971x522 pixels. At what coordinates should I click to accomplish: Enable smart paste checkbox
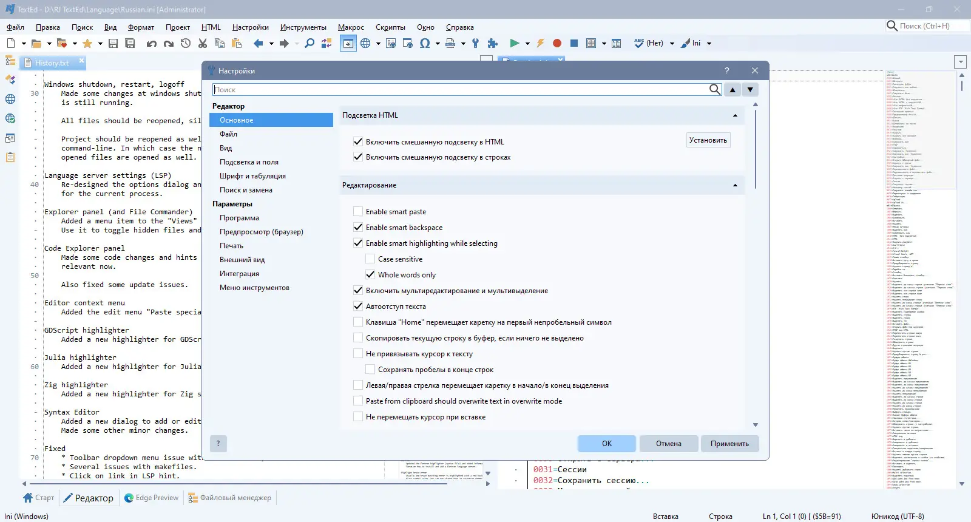pyautogui.click(x=358, y=211)
